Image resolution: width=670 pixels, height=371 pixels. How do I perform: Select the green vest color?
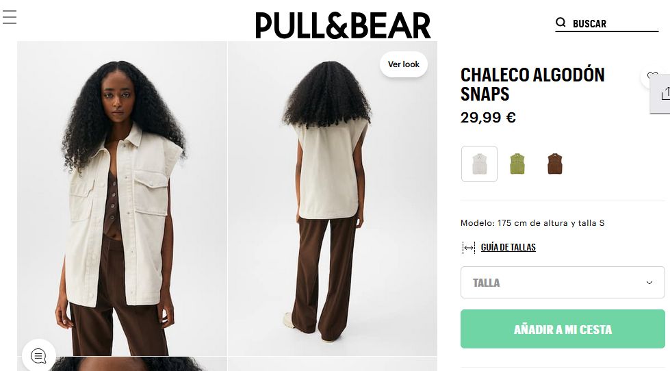coord(517,164)
